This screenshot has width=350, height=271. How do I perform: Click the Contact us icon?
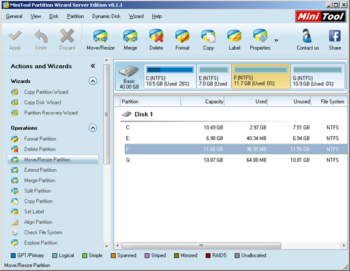(308, 36)
